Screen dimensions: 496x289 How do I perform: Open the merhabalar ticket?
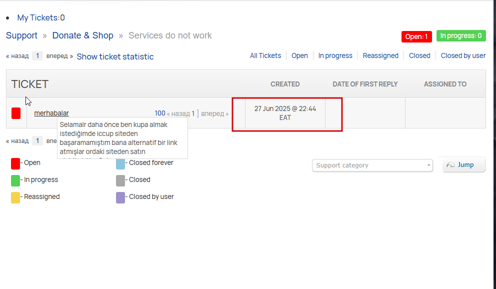point(51,113)
